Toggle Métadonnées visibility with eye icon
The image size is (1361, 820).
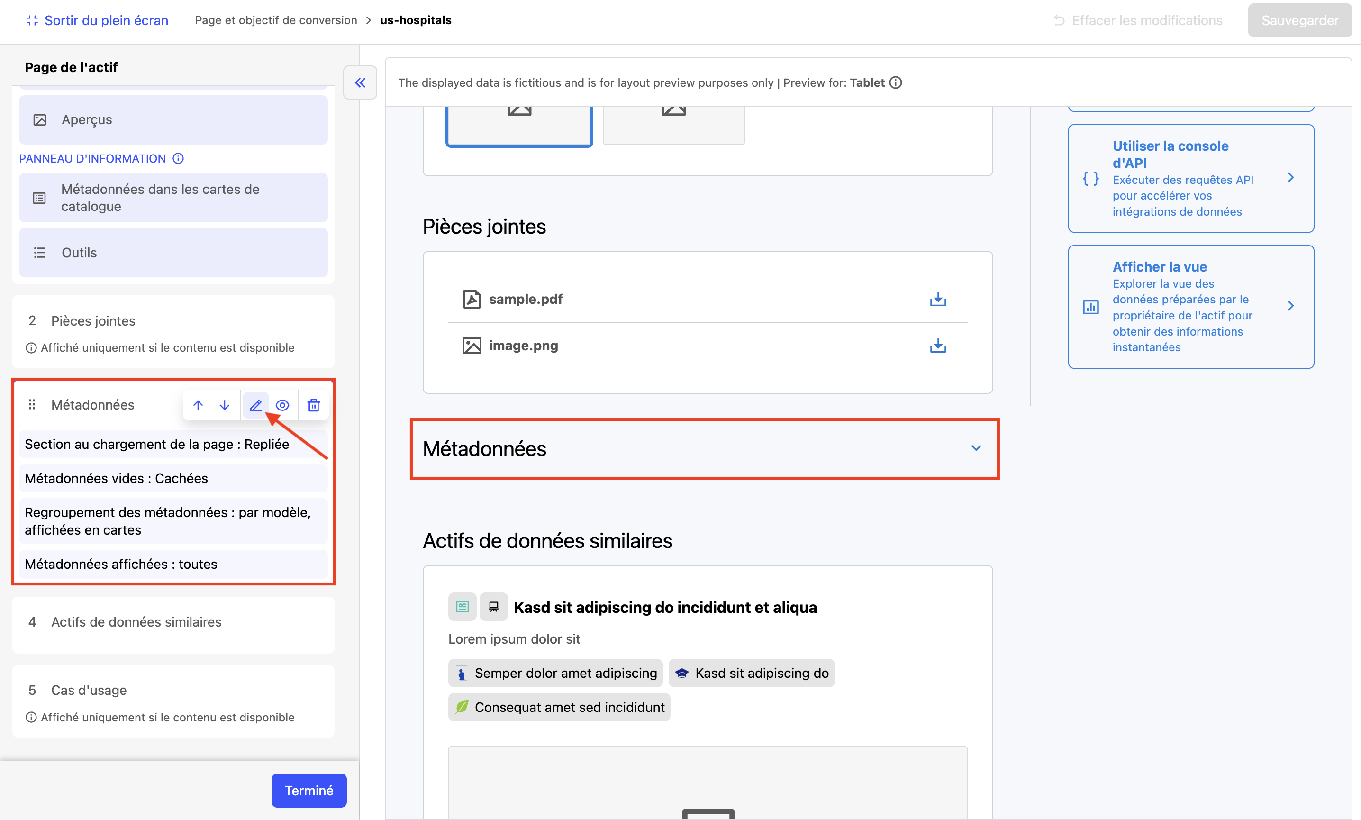pos(282,405)
